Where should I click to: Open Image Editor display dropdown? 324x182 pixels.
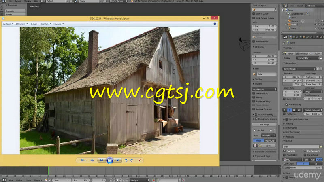pos(308,58)
